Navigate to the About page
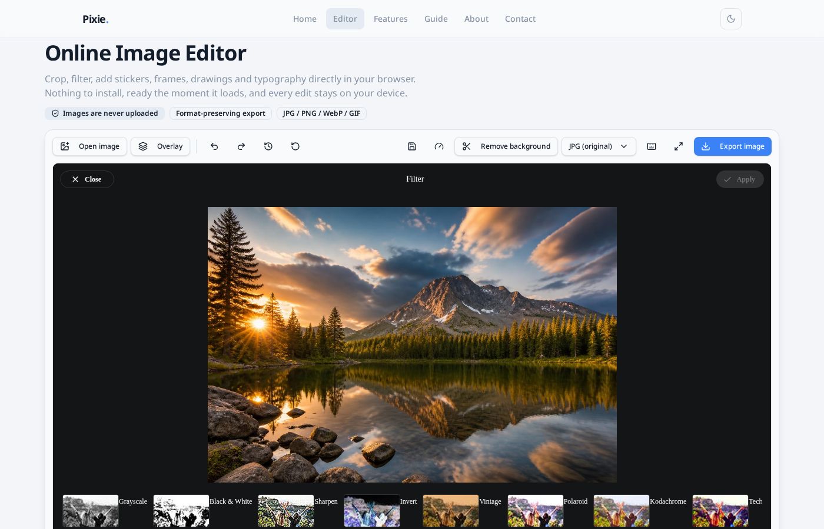Screen dimensions: 824x529 click(x=476, y=19)
